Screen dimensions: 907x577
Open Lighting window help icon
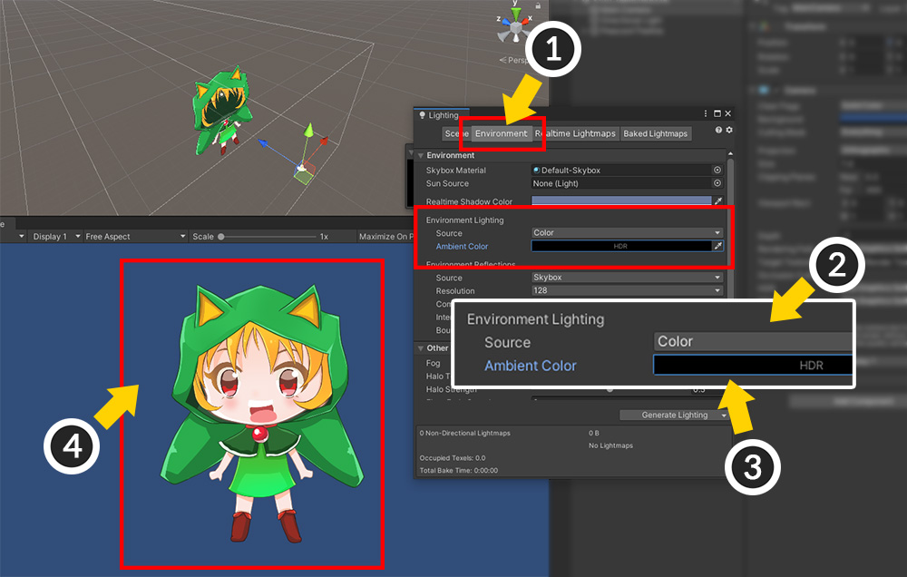pyautogui.click(x=718, y=131)
